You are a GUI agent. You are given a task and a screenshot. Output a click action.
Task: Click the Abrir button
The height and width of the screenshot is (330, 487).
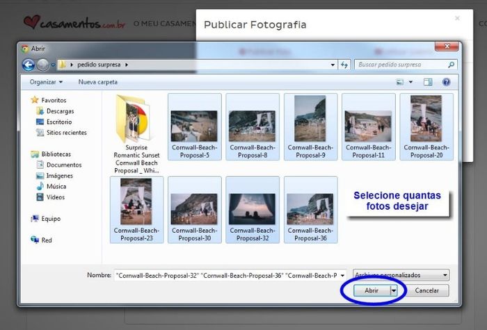click(x=372, y=290)
